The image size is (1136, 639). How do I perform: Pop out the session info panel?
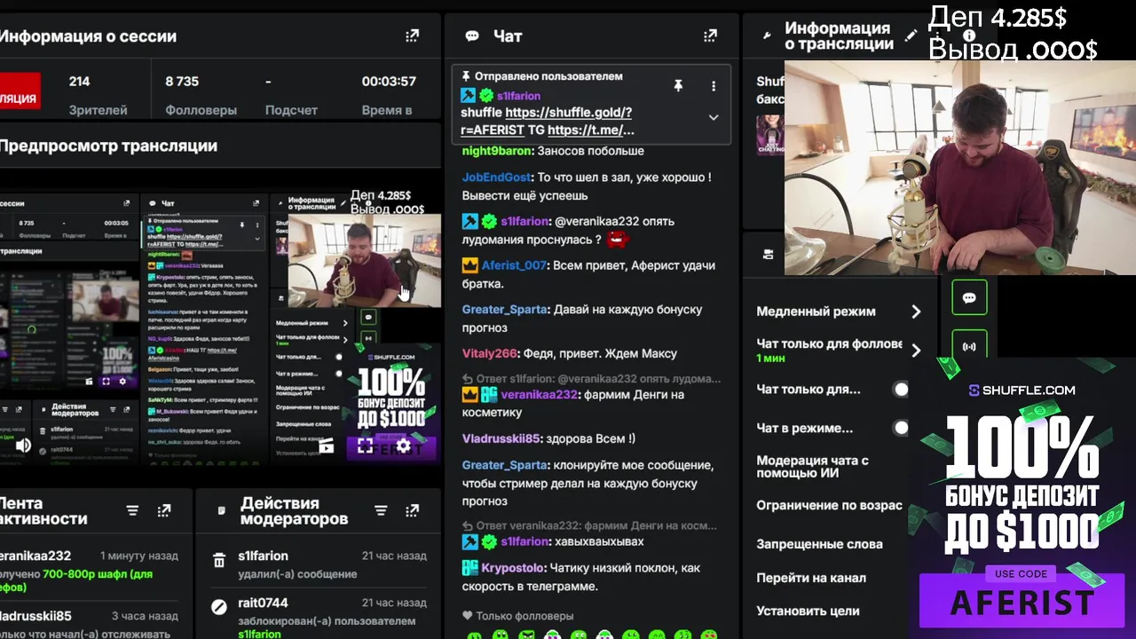click(412, 35)
